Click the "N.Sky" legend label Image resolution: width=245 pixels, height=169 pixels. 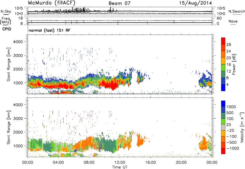6,11
